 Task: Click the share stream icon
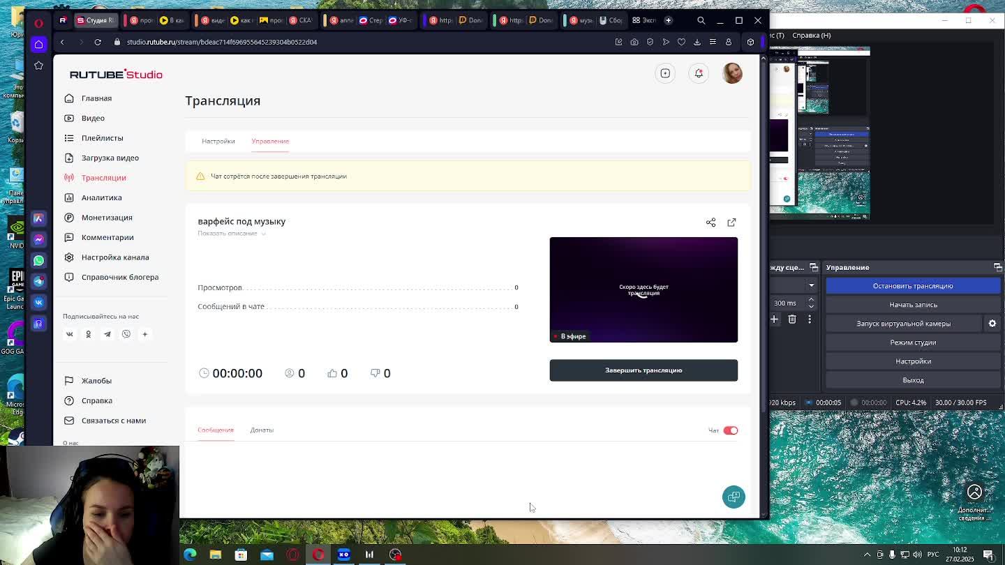click(x=710, y=223)
